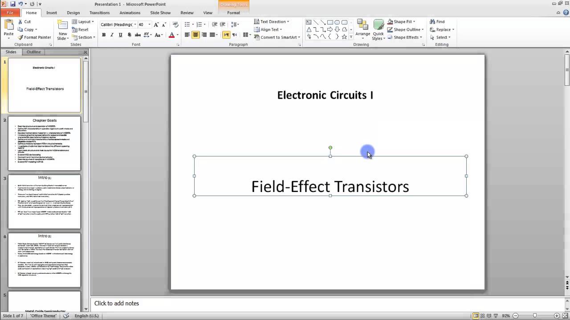Open the Font Color red swatch
The image size is (570, 320).
[x=171, y=35]
